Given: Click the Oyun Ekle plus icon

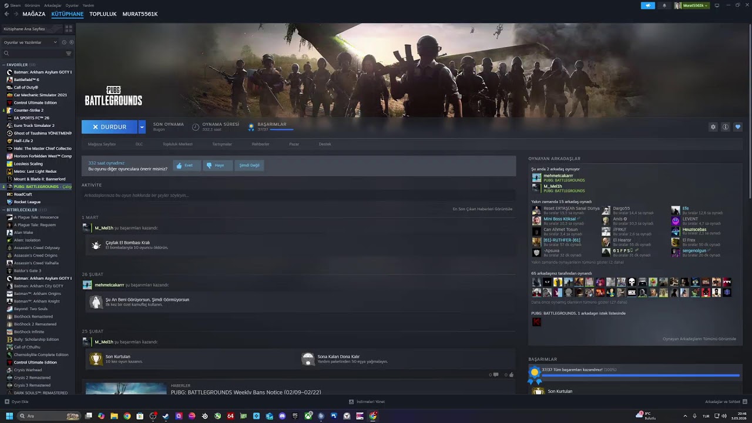Looking at the screenshot, I should tap(7, 402).
